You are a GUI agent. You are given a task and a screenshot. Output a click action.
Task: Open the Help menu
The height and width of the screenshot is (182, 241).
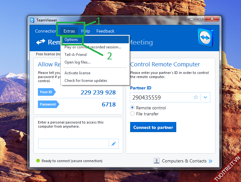point(86,31)
